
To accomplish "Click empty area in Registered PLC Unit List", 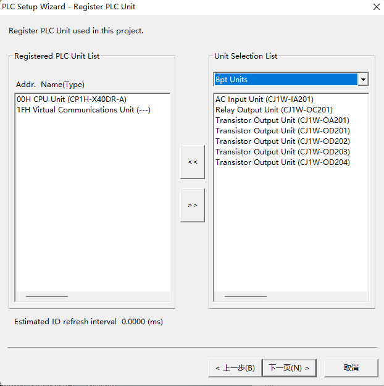I will click(x=93, y=202).
